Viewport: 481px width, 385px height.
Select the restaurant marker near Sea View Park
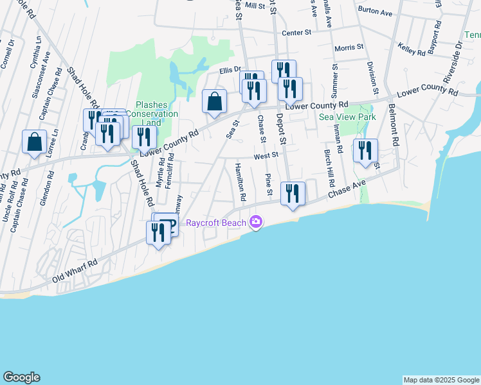[x=365, y=153]
